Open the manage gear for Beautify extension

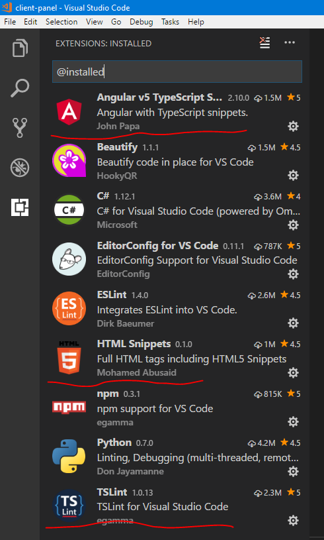pyautogui.click(x=293, y=176)
